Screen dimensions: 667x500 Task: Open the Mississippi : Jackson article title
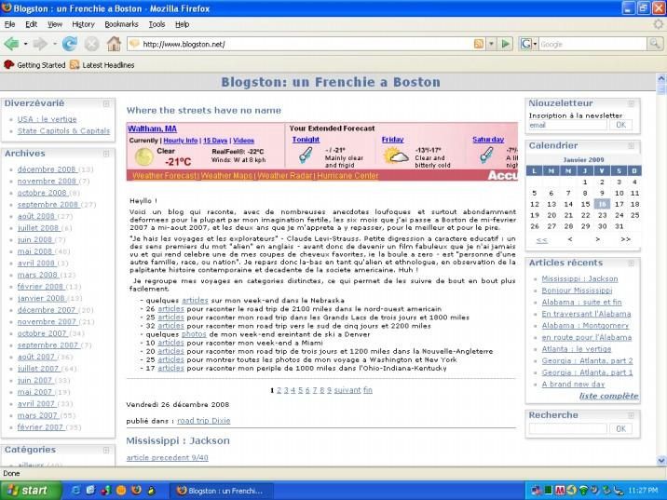click(x=178, y=441)
